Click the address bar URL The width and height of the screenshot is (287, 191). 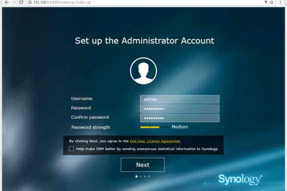click(62, 2)
